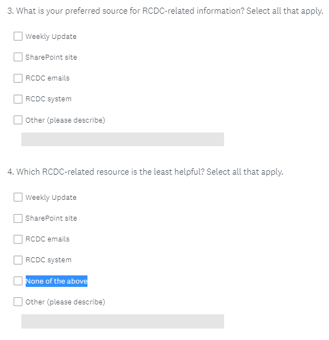Click question 4 Other description text field
This screenshot has width=329, height=340.
coord(122,321)
